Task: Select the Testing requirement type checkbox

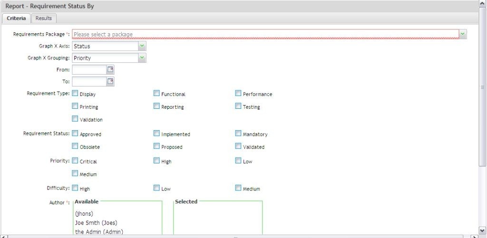Action: point(238,106)
